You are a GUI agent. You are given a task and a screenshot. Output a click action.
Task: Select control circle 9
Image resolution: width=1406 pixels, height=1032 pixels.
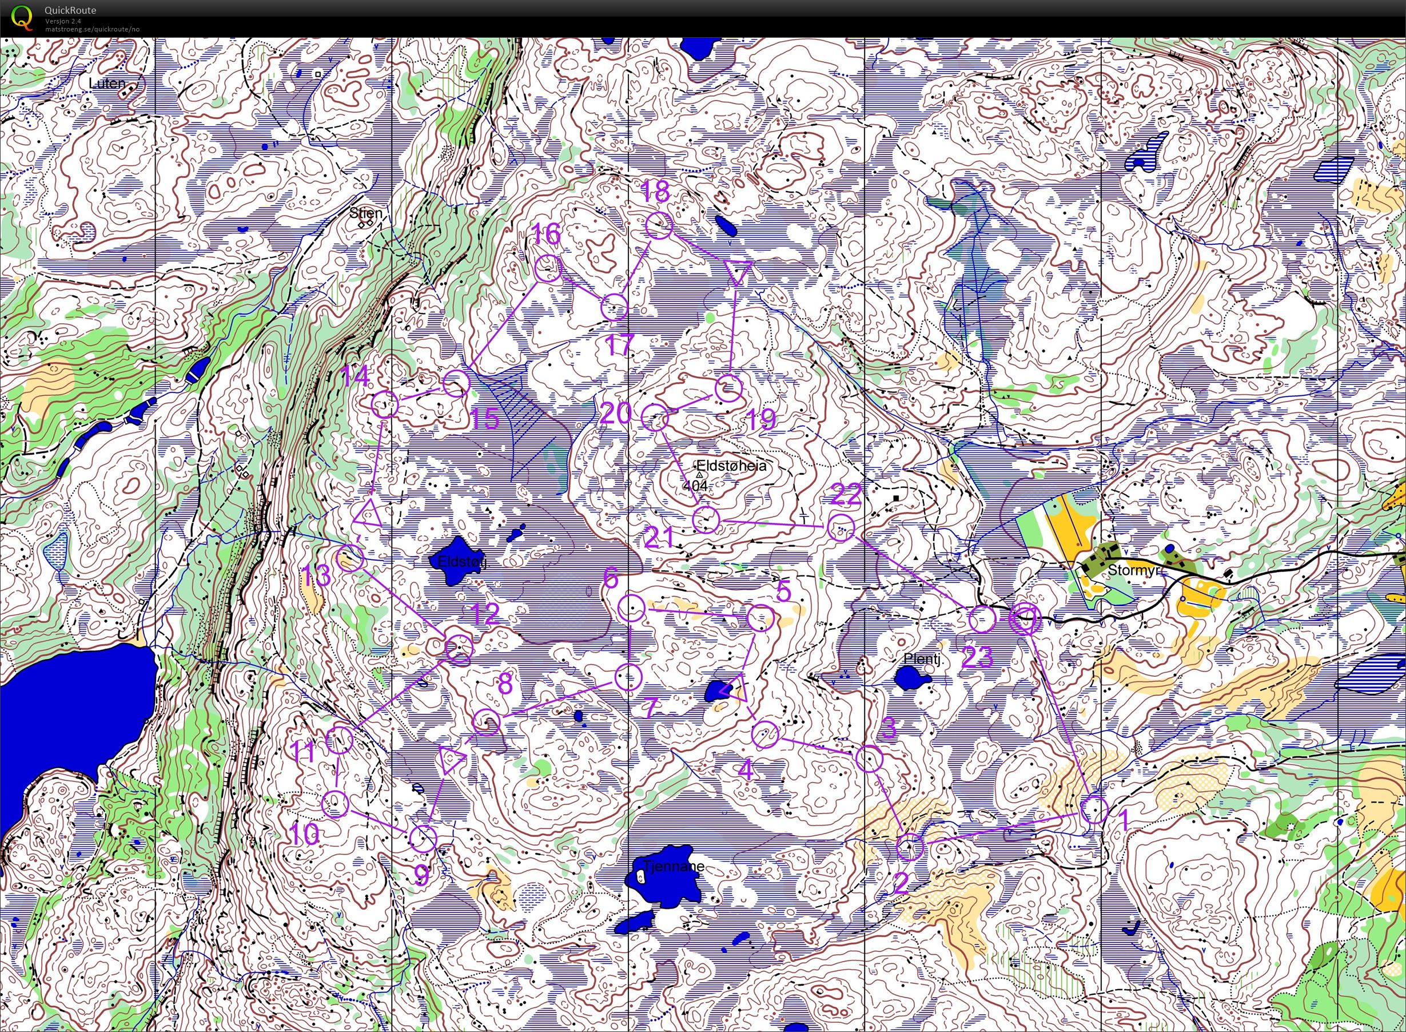point(423,838)
